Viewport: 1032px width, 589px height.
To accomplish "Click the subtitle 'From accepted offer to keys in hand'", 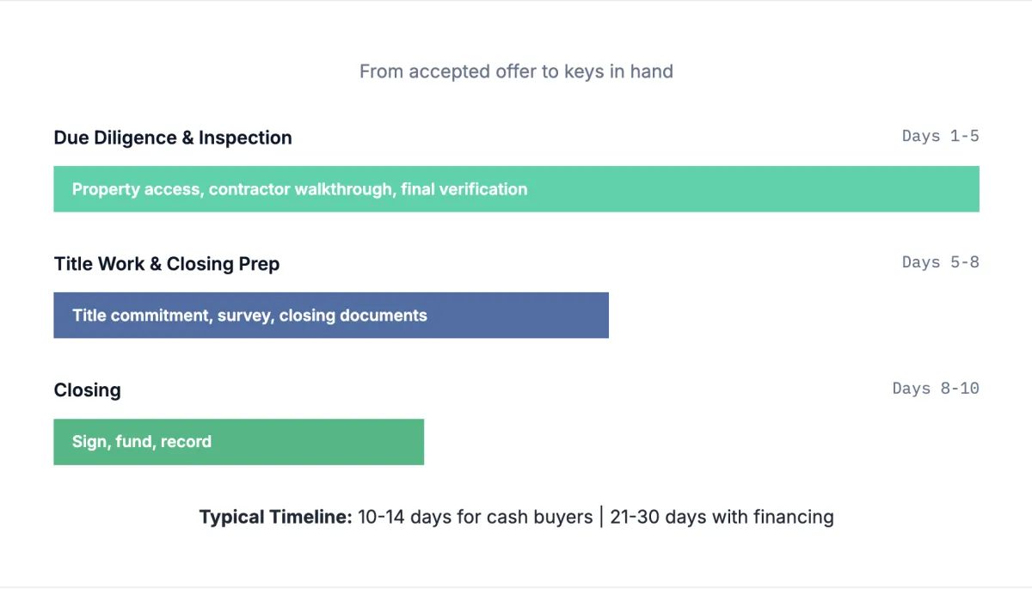I will click(516, 71).
